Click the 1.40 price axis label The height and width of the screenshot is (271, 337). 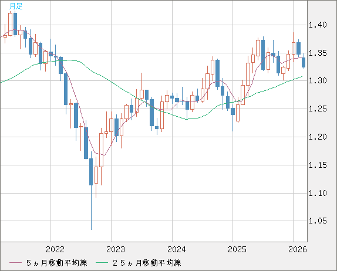318,25
